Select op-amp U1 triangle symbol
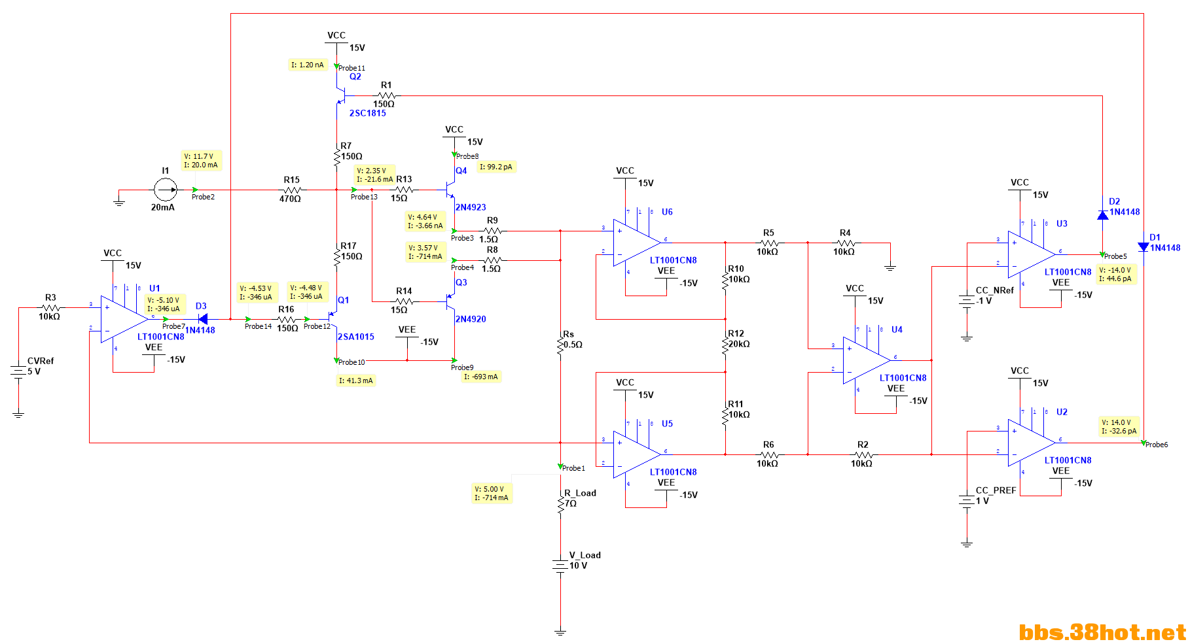The image size is (1188, 644). 124,319
